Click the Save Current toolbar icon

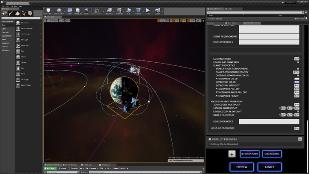pyautogui.click(x=48, y=11)
